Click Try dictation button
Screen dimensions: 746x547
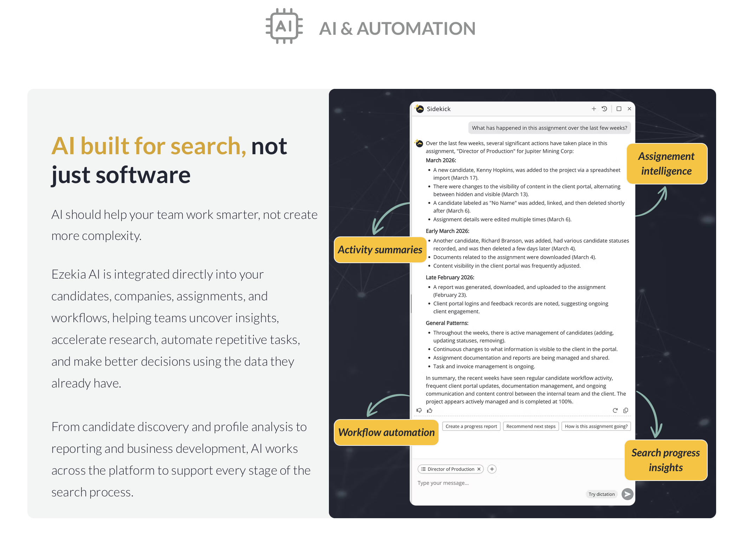(602, 494)
